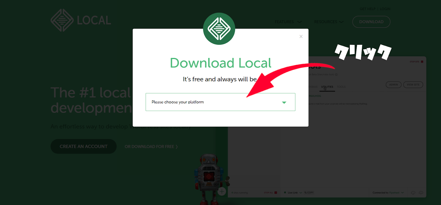Click the DOWNLOAD button in header
This screenshot has width=441, height=205.
371,22
